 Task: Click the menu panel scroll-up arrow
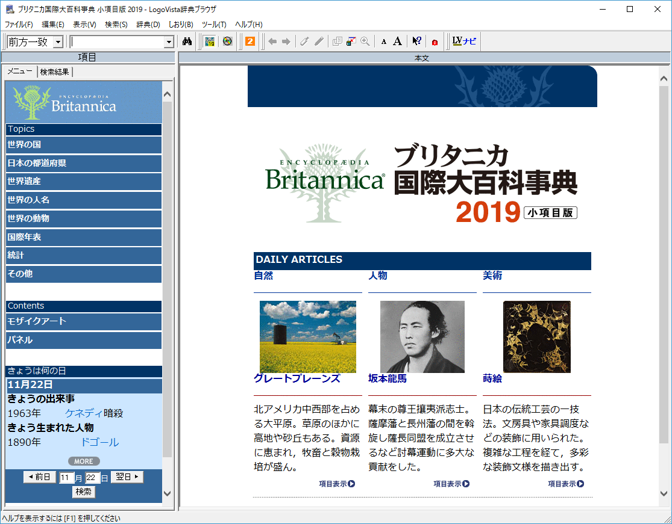click(x=167, y=94)
